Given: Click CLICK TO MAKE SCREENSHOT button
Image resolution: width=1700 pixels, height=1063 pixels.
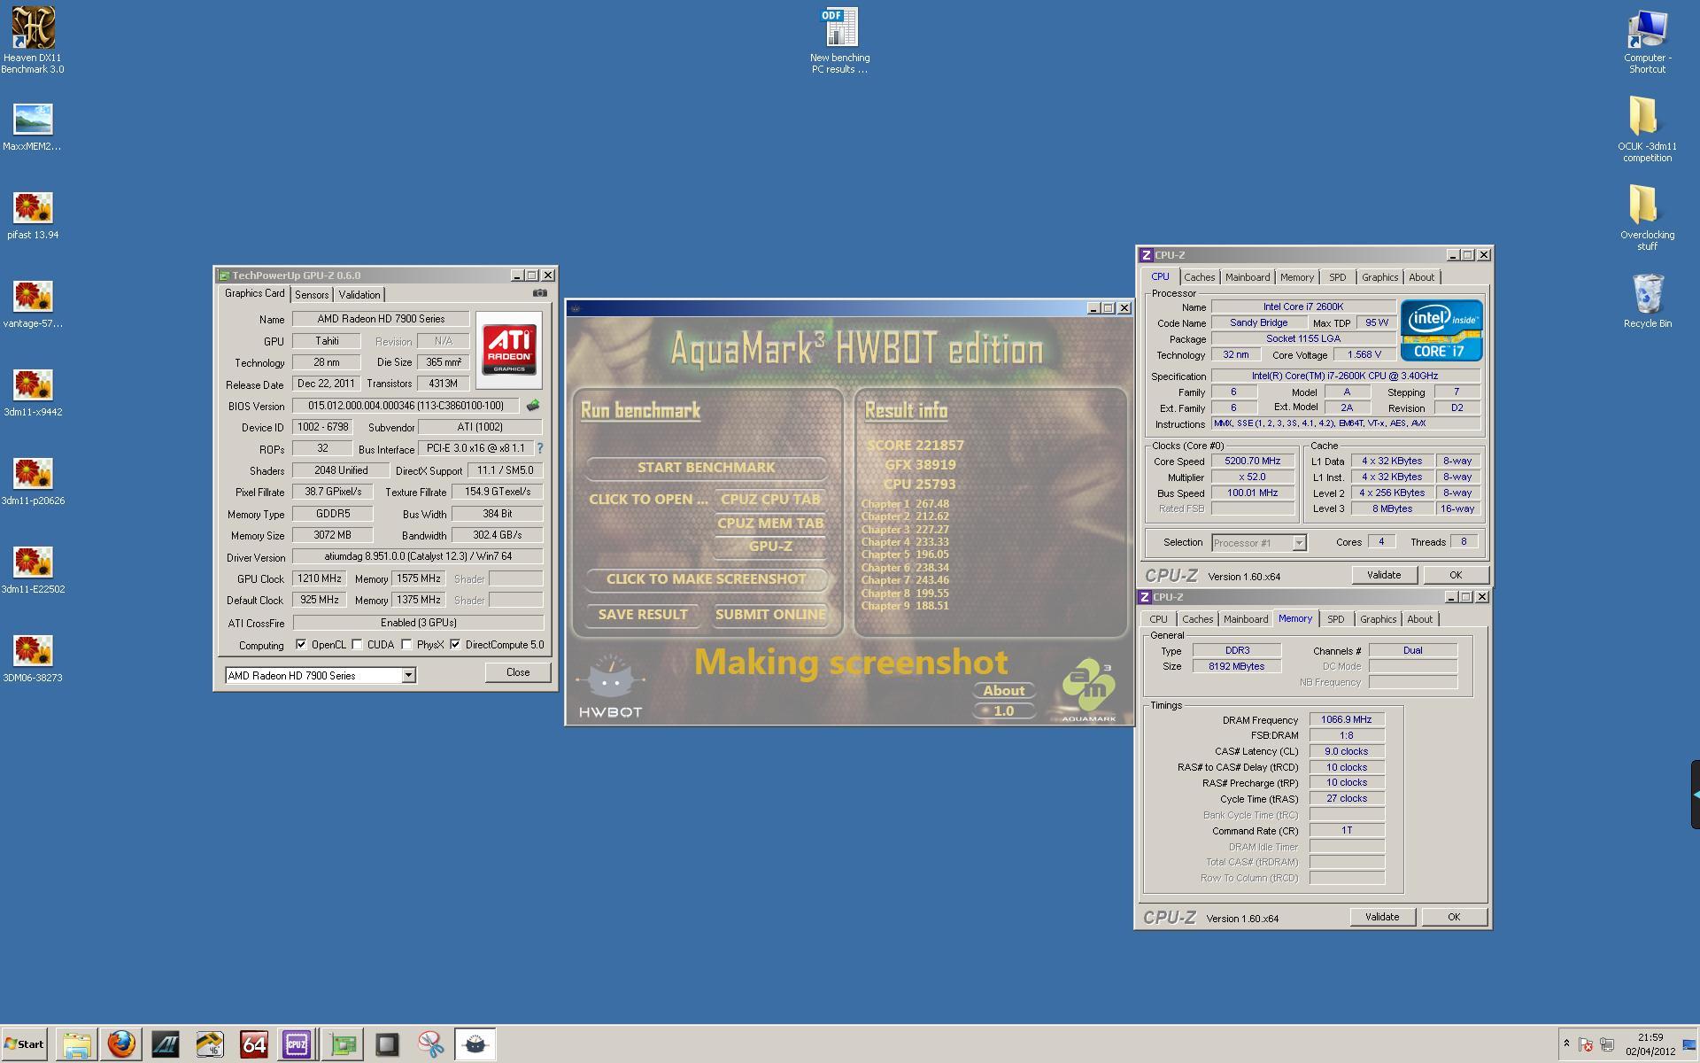Looking at the screenshot, I should click(706, 578).
